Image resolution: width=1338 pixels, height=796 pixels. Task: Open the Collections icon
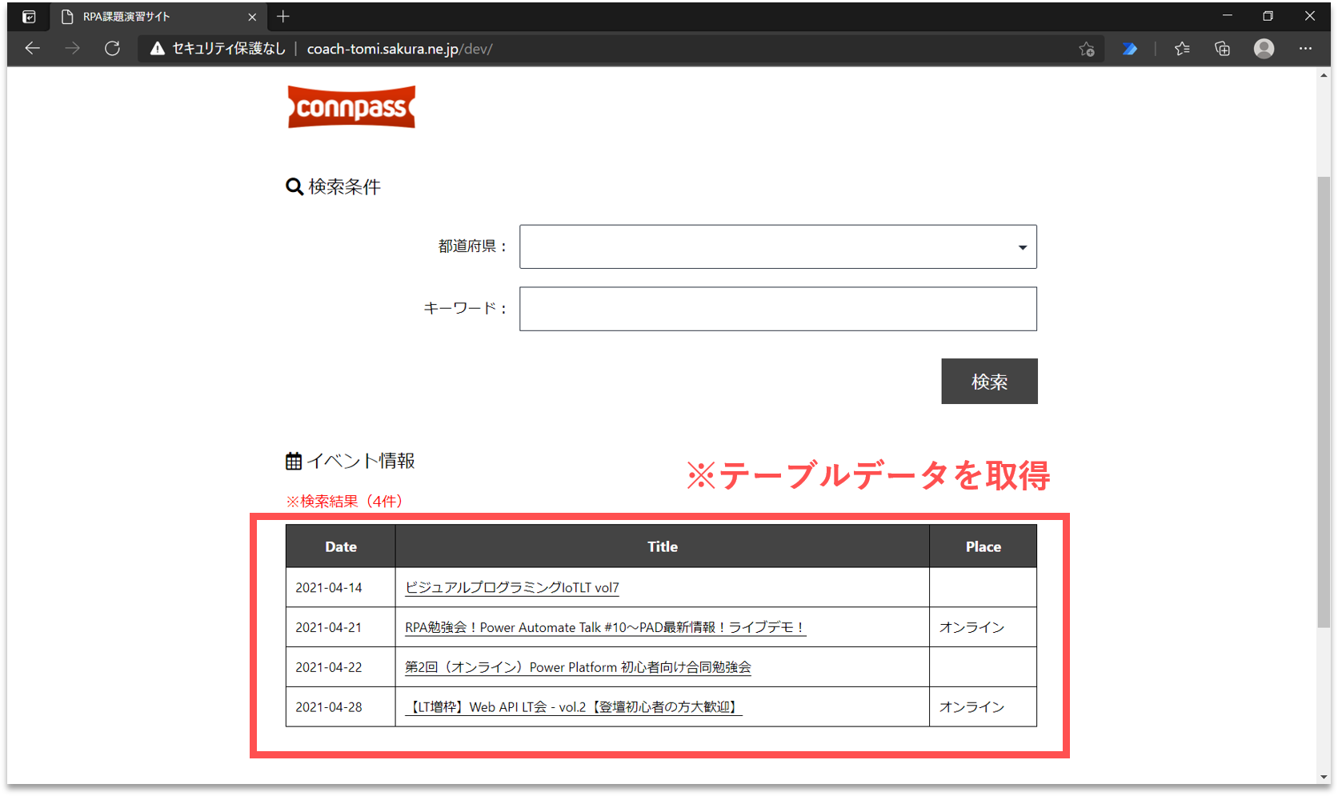coord(1222,49)
